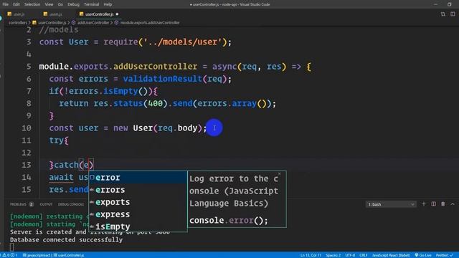The height and width of the screenshot is (258, 459).
Task: Maximize the panel with the chevron icon
Action: tap(453, 204)
